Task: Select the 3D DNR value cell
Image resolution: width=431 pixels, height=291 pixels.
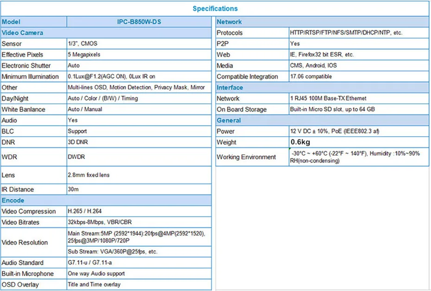Action: point(139,142)
